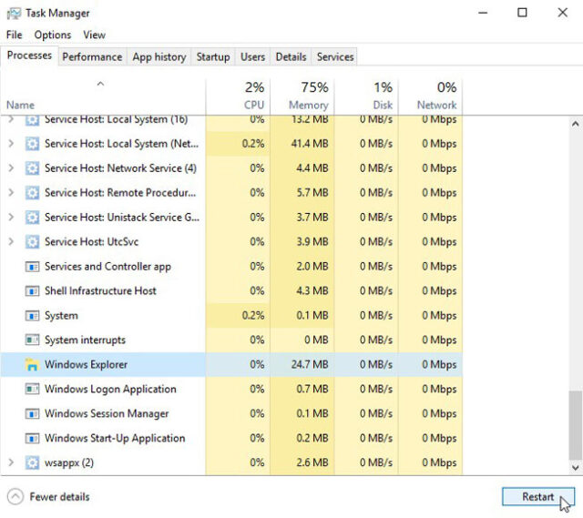Click the wsappx gear icon
This screenshot has height=518, width=583.
(32, 463)
